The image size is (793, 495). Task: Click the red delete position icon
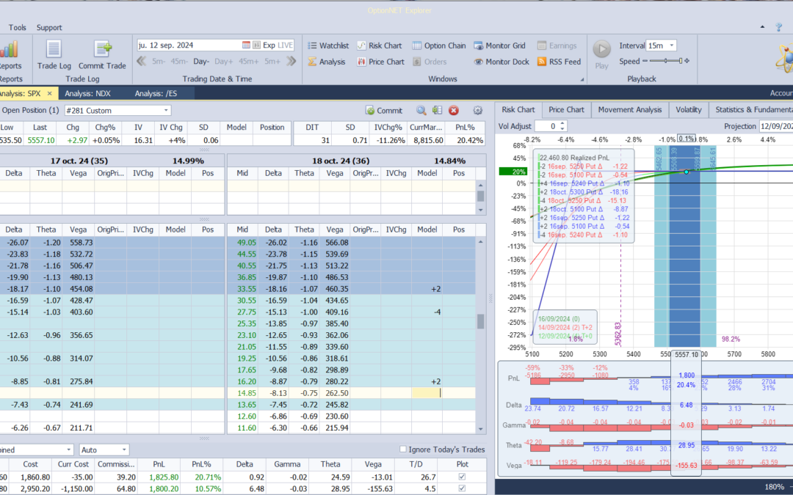point(454,111)
